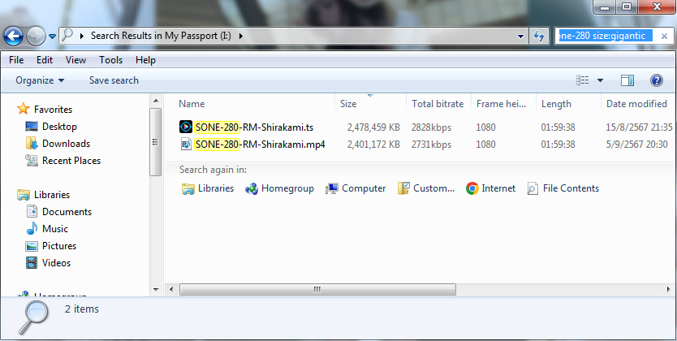The image size is (677, 341).
Task: Select Favorites in navigation pane
Action: coord(53,110)
